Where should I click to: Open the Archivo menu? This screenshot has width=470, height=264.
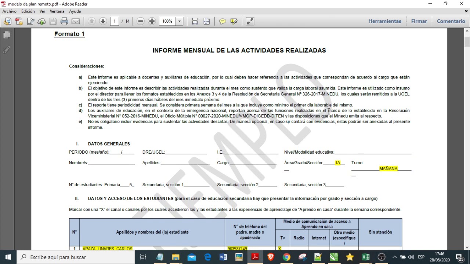point(10,11)
